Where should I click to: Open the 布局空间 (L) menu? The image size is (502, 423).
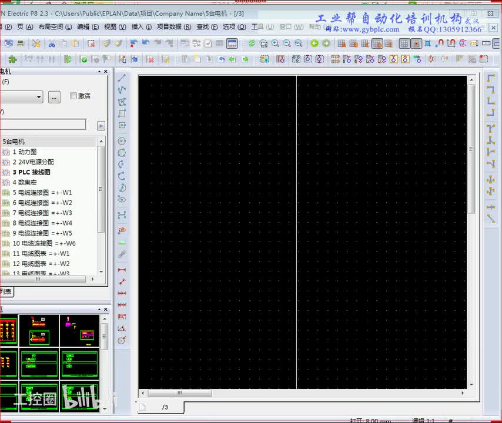[55, 27]
